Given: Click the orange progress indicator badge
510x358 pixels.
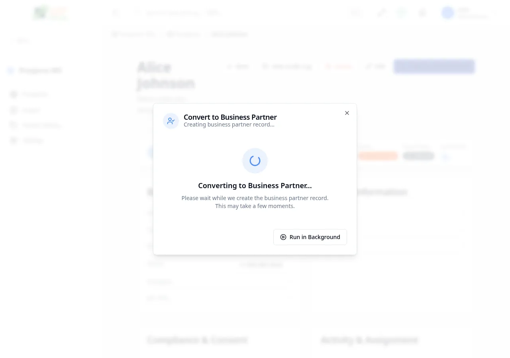Looking at the screenshot, I should click(378, 156).
